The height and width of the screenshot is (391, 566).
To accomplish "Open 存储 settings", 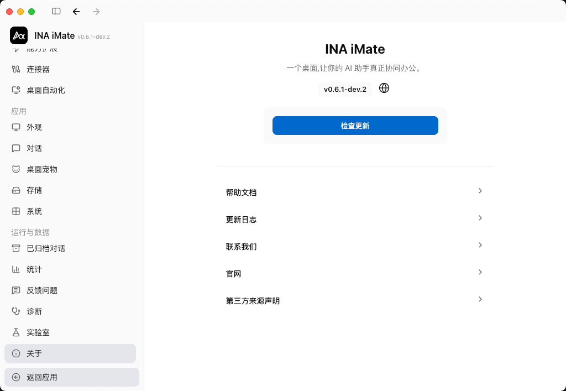I will [x=70, y=190].
